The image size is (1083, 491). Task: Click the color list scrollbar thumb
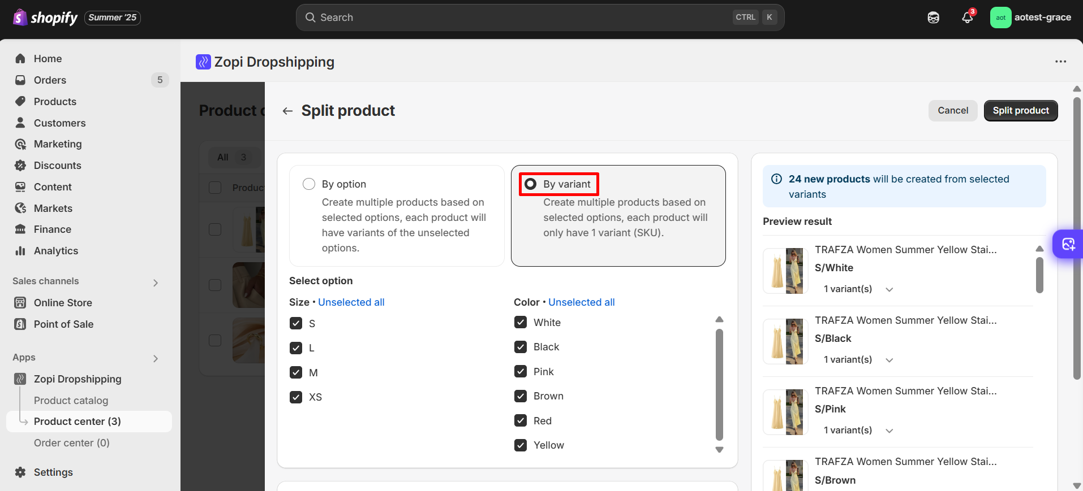[719, 384]
